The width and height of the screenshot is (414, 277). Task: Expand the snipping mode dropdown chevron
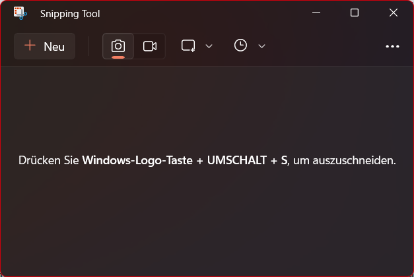click(209, 46)
